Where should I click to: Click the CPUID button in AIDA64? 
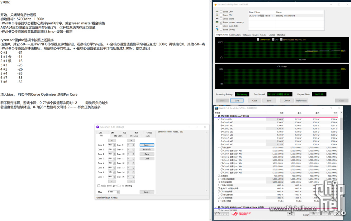287,101
